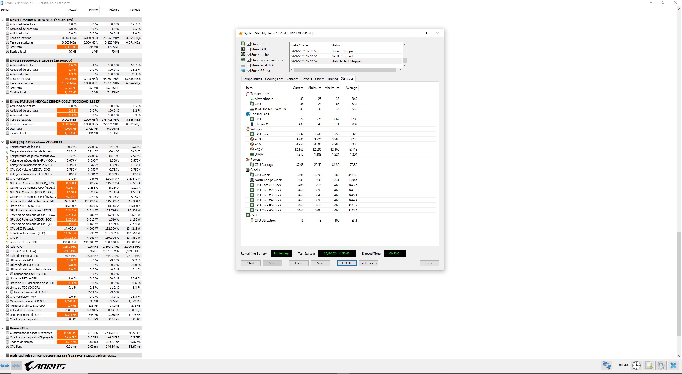Click the blue X close sensors icon

pyautogui.click(x=673, y=365)
